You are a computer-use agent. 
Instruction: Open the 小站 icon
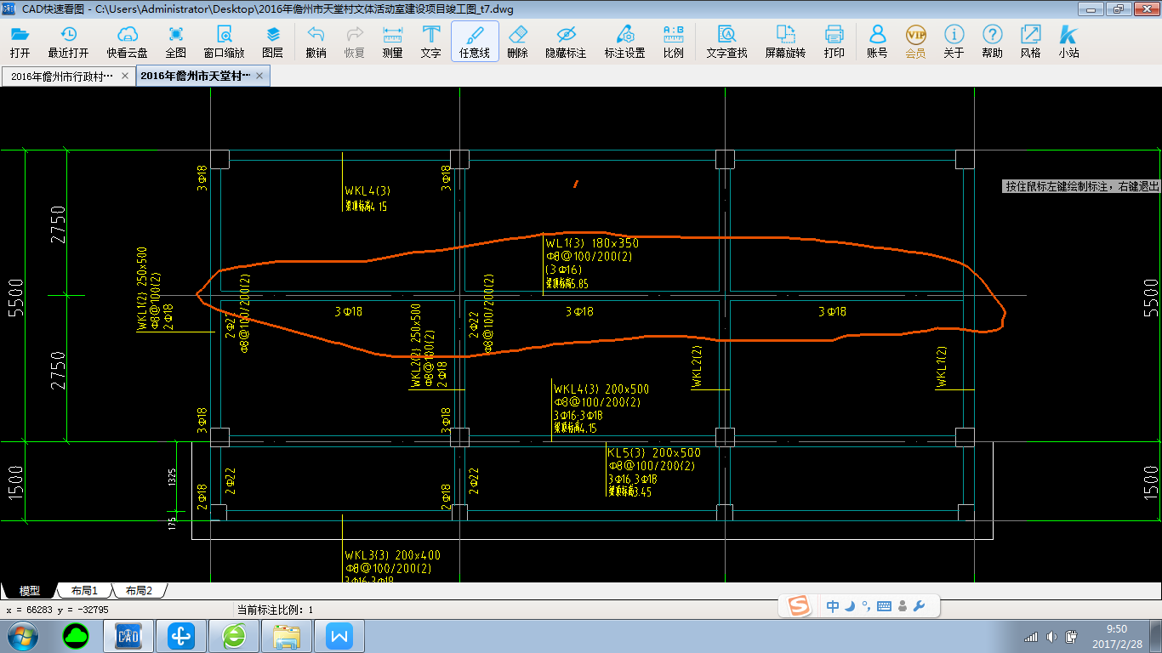point(1068,42)
